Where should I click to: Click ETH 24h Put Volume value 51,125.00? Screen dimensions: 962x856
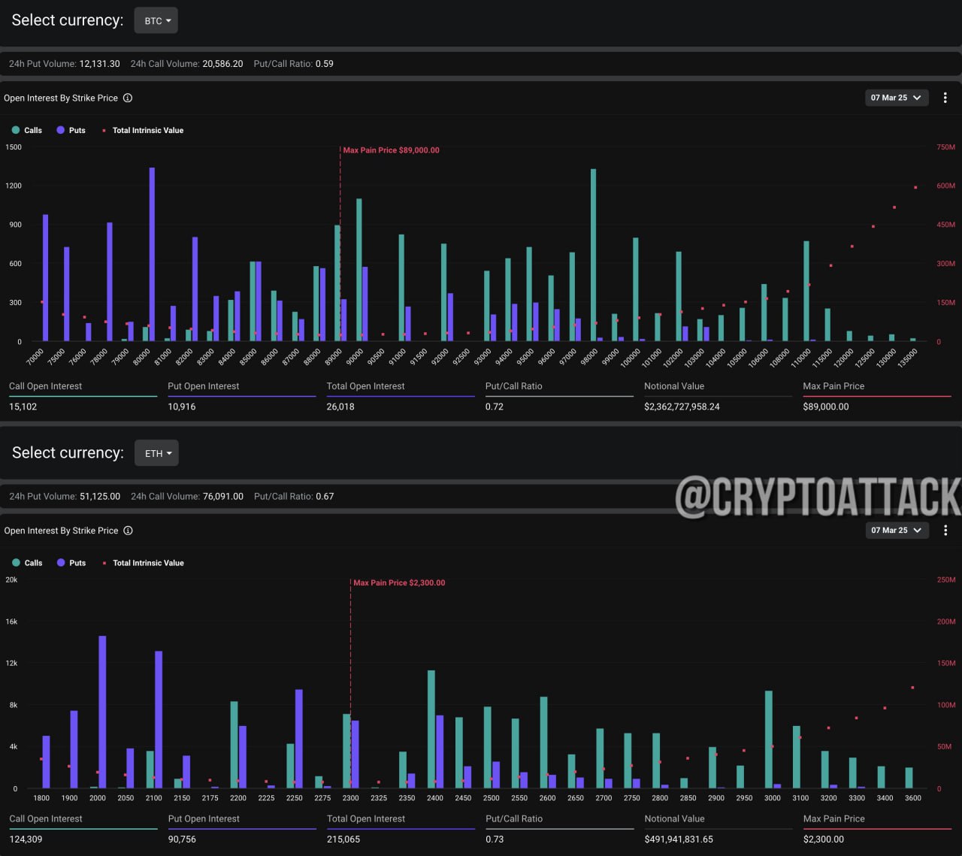(x=100, y=497)
